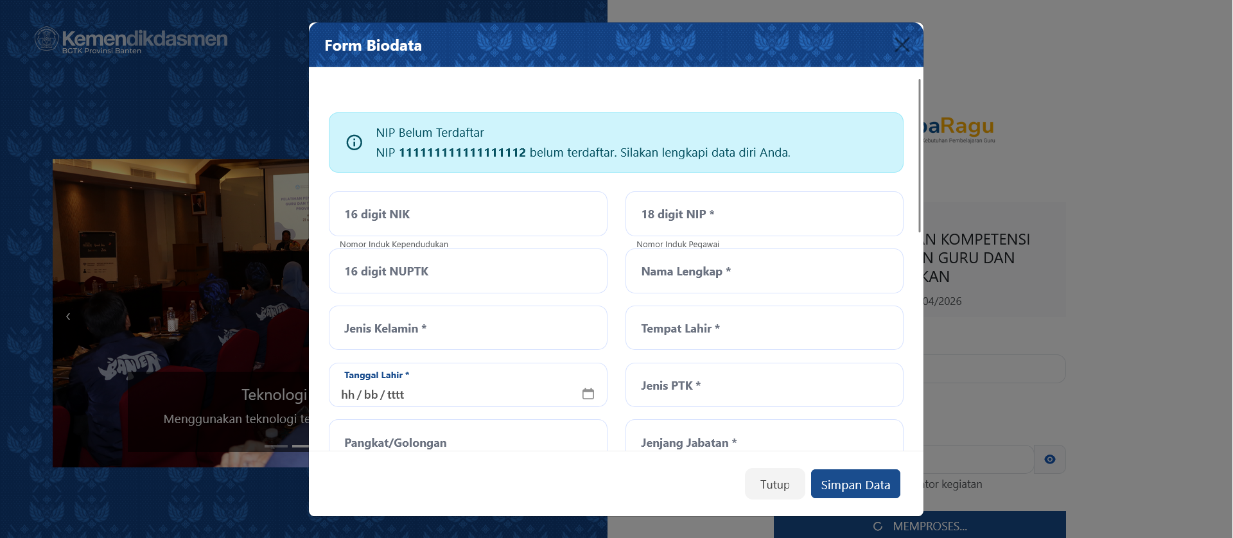This screenshot has width=1233, height=538.
Task: Go to previous slide in background carousel
Action: (68, 316)
